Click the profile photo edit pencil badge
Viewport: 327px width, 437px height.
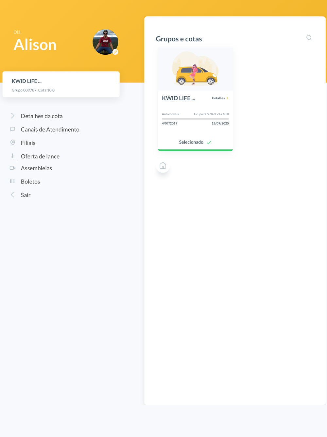tap(115, 52)
